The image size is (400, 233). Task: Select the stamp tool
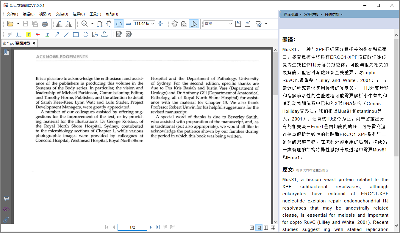click(104, 34)
